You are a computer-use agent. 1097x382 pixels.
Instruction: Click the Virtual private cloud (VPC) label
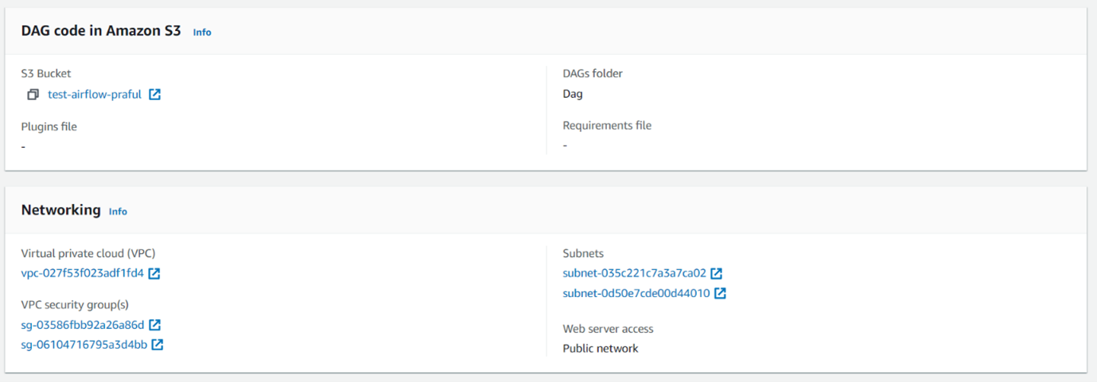(x=88, y=253)
